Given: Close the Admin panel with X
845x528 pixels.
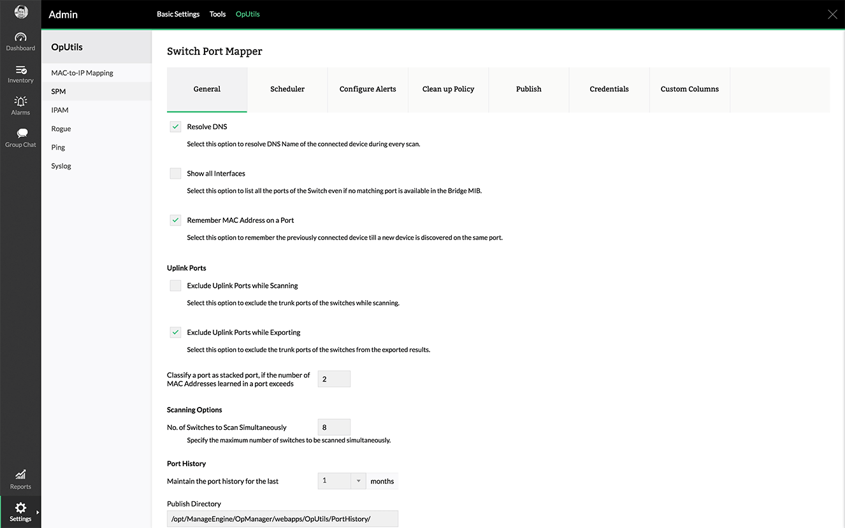Looking at the screenshot, I should (832, 15).
